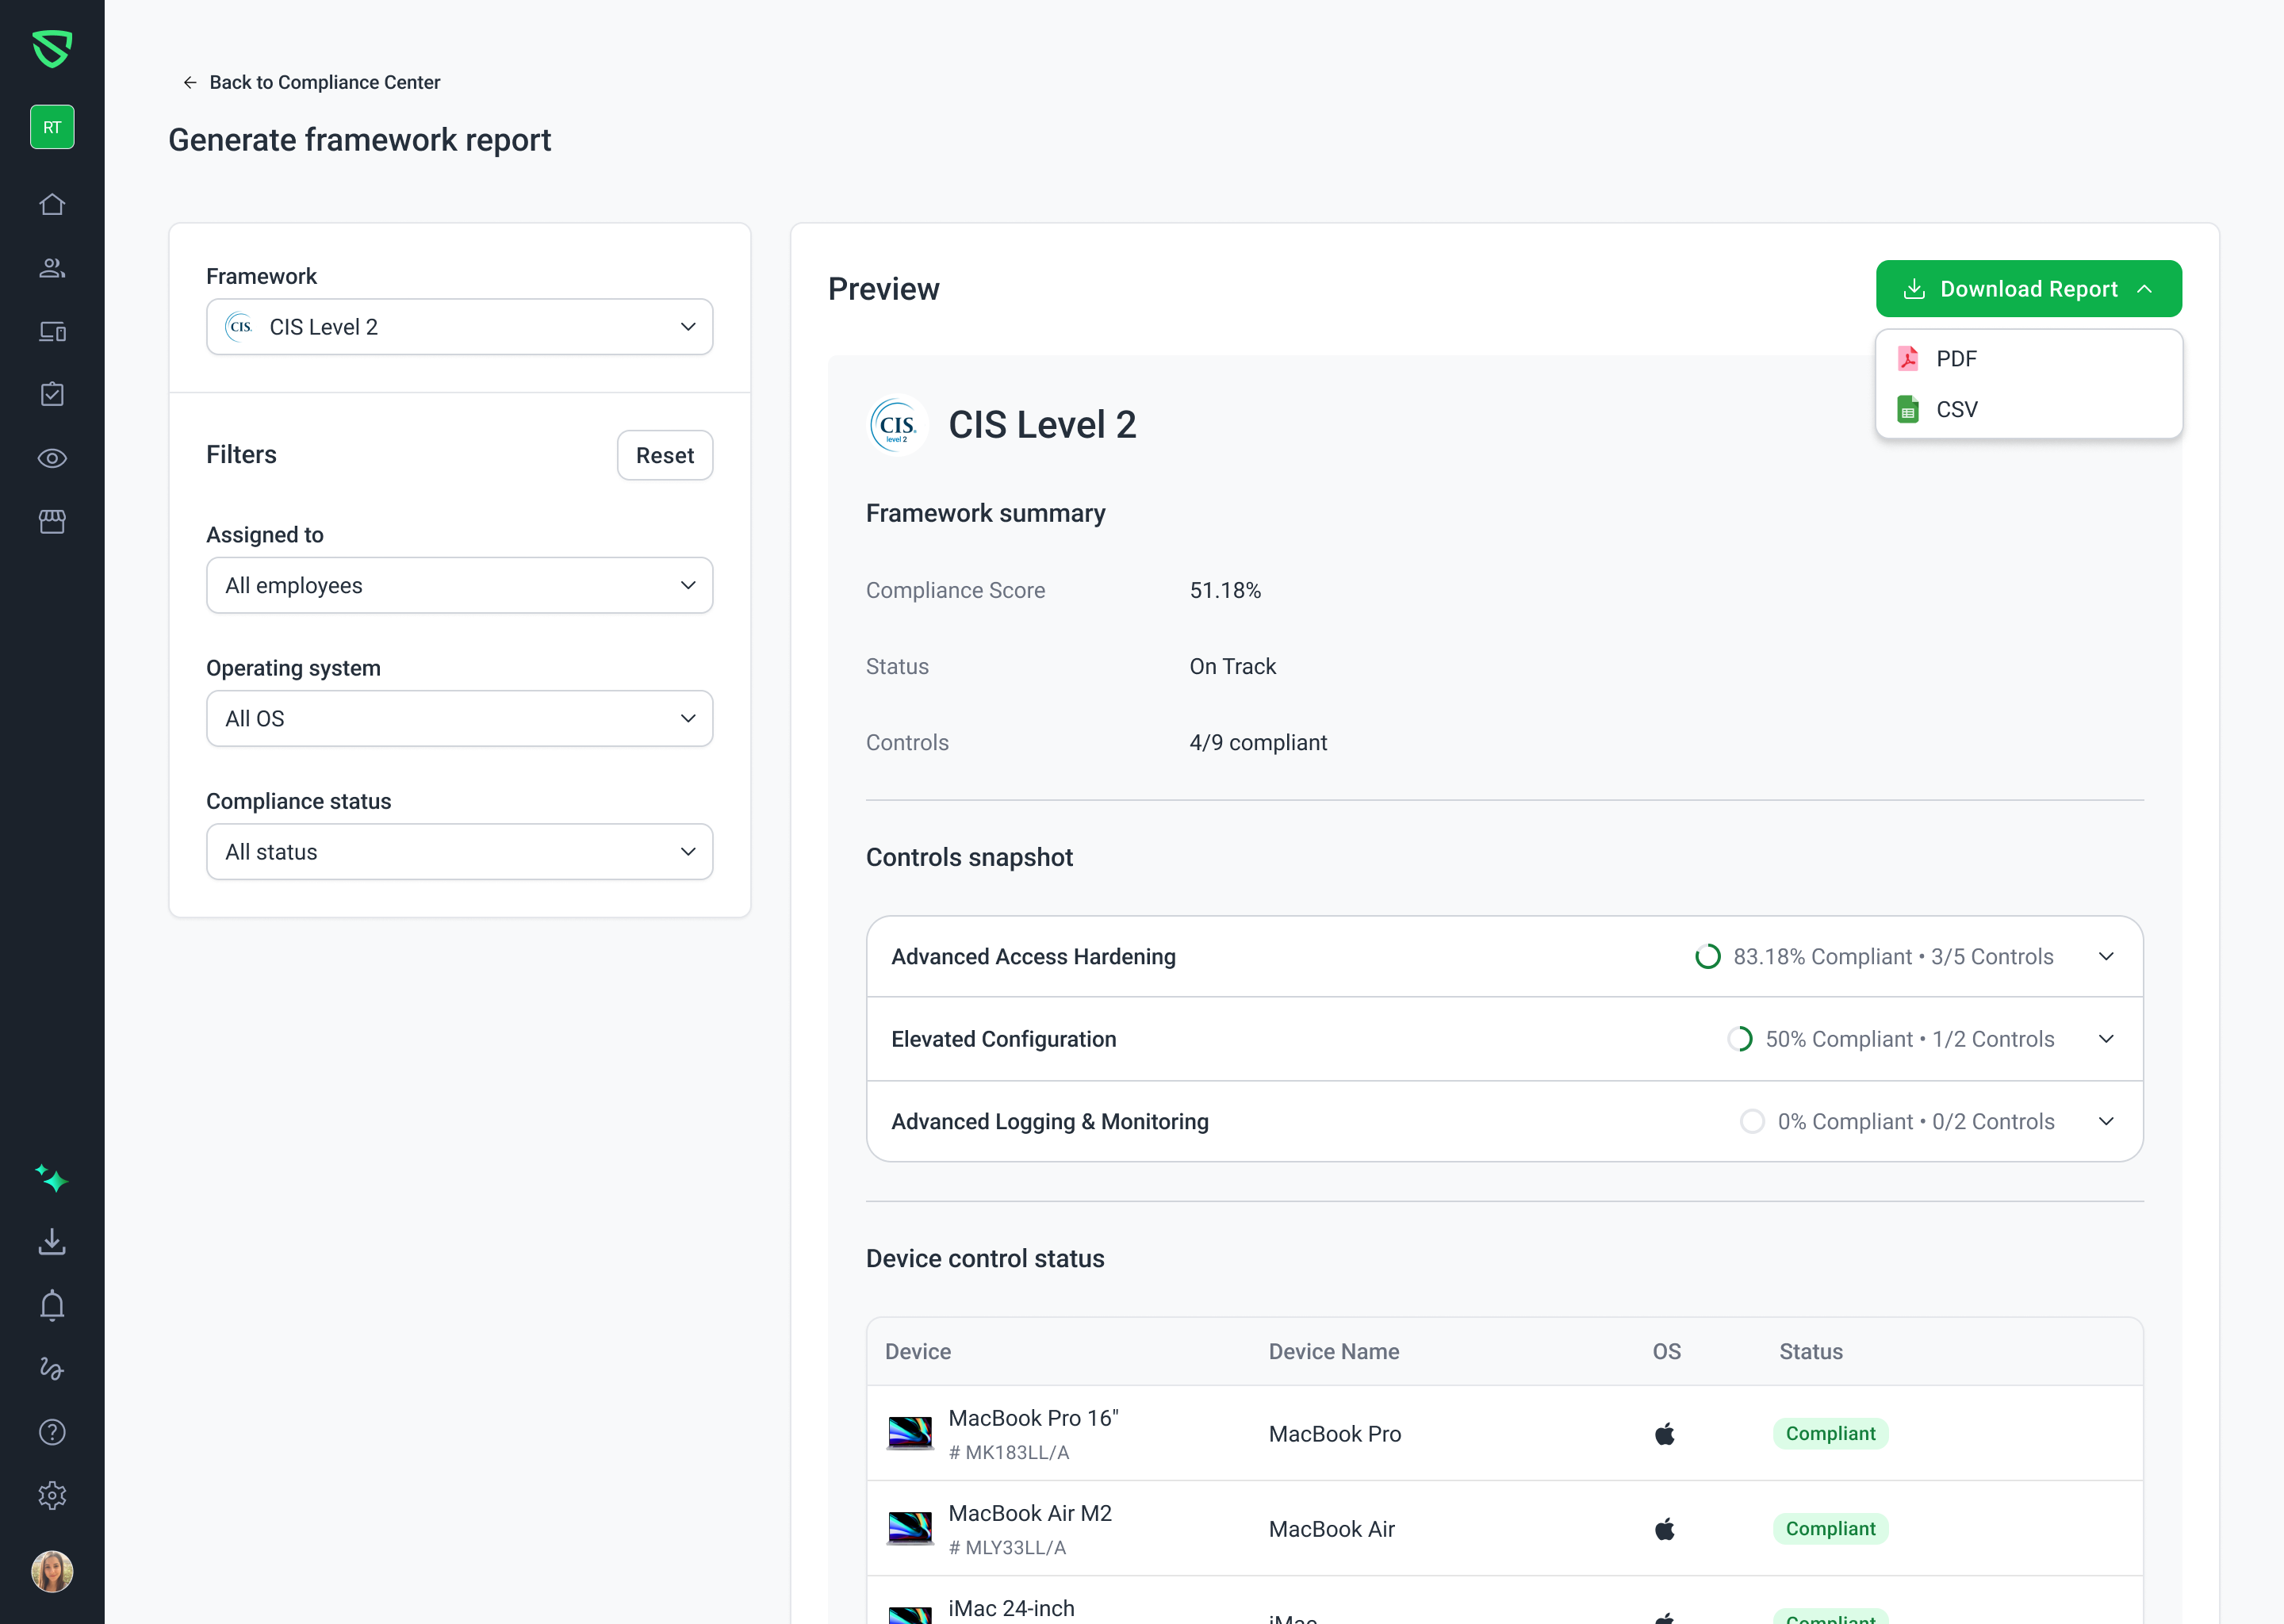Click the iMac 24-inch device row
Image resolution: width=2284 pixels, height=1624 pixels.
[x=1504, y=1600]
